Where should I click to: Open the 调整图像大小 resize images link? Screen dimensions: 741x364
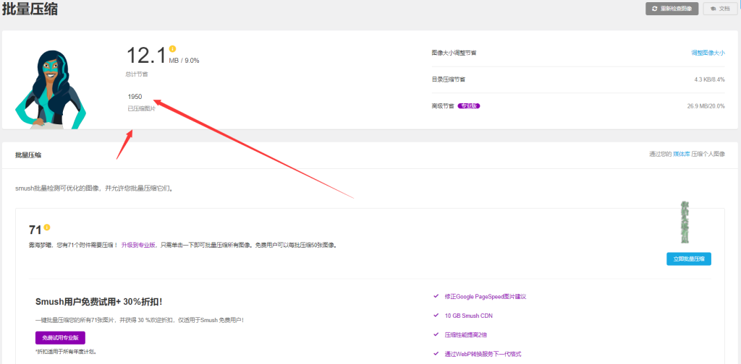tap(708, 53)
